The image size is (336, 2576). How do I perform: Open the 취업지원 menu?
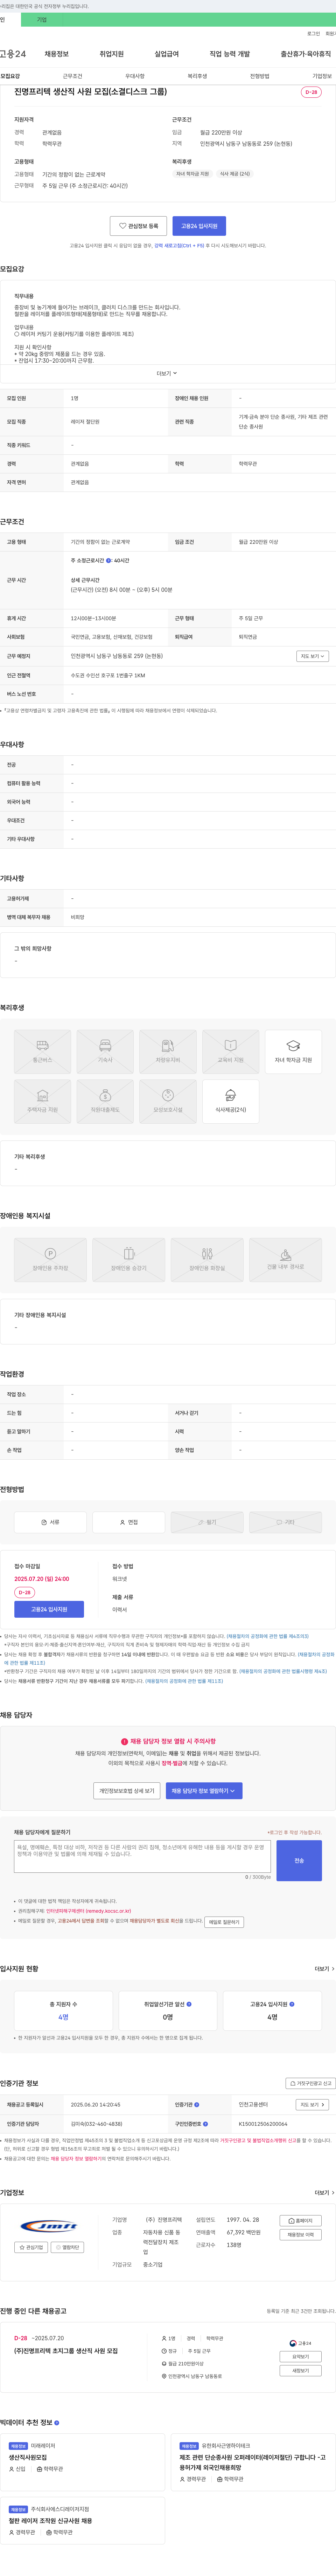pyautogui.click(x=112, y=54)
